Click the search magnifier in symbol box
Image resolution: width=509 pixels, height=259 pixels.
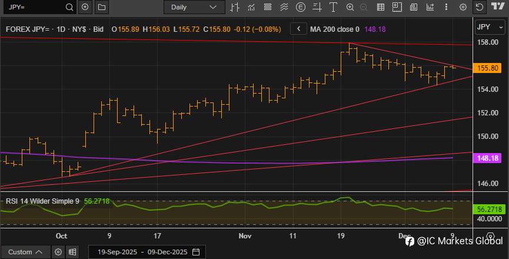[69, 7]
